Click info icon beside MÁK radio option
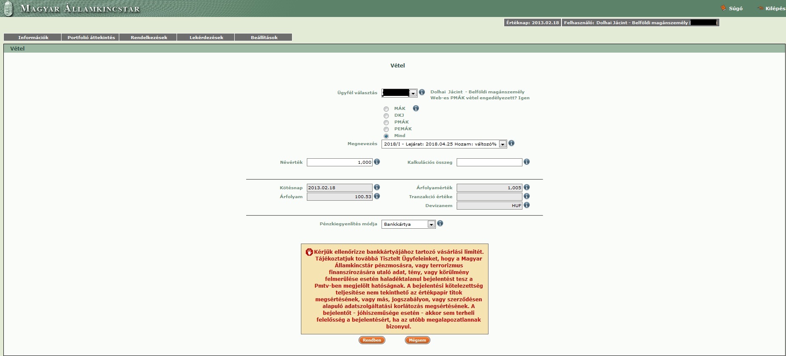 416,108
